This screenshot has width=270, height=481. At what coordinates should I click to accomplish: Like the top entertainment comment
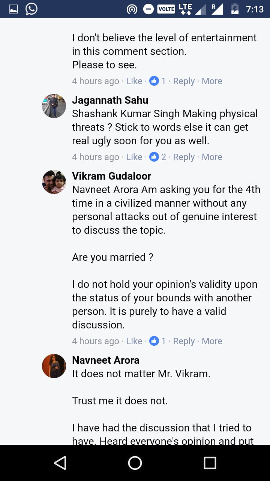pos(134,81)
